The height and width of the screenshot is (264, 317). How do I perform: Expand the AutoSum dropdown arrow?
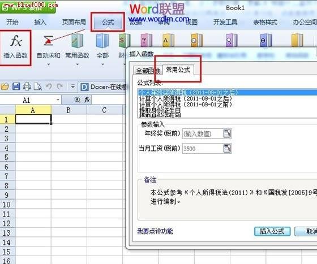coord(48,64)
